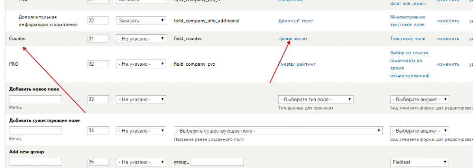This screenshot has width=473, height=168.
Task: Click 'Текстовое поле' widget link
Action: (408, 39)
